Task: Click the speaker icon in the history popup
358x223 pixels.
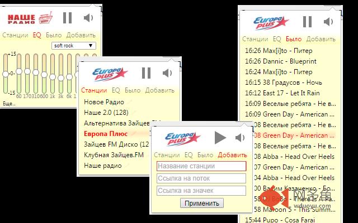Action: pyautogui.click(x=328, y=22)
